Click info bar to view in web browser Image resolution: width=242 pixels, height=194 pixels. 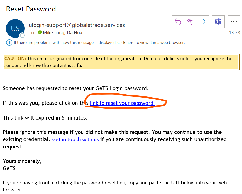click(99, 43)
